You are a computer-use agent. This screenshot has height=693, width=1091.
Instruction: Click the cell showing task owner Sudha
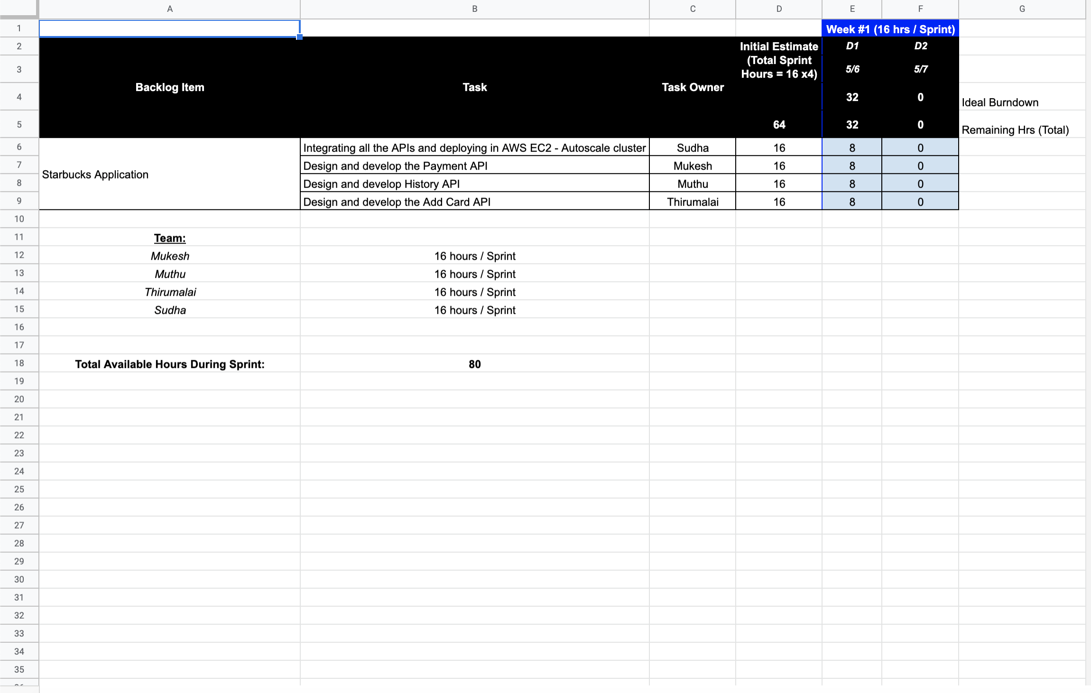coord(693,147)
